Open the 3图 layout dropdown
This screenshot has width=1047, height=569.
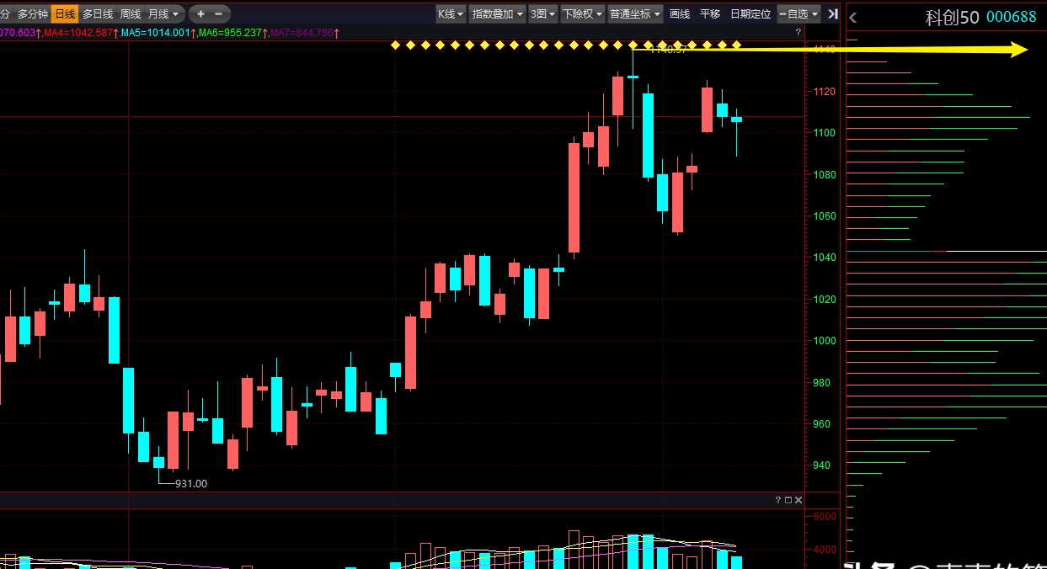click(x=542, y=13)
